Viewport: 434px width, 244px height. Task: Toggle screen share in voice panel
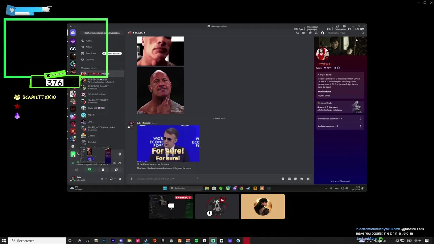point(90,170)
